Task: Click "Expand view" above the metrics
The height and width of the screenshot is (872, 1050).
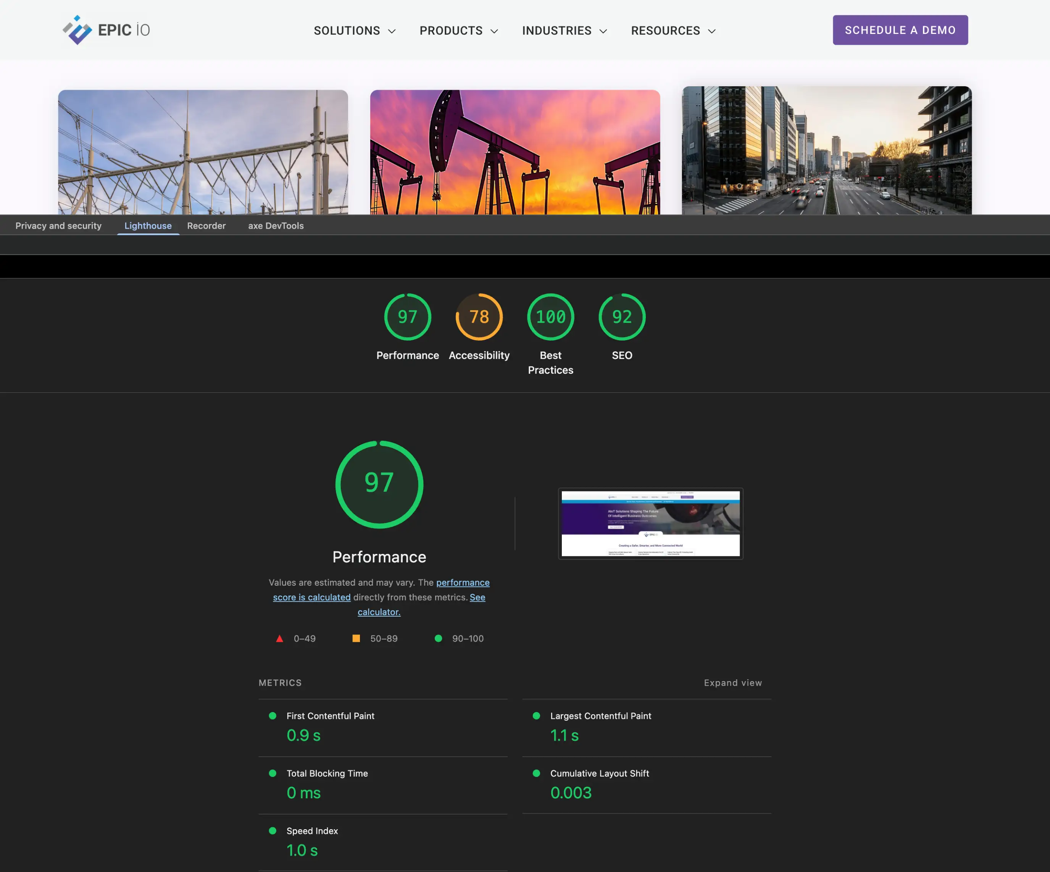Action: 732,683
